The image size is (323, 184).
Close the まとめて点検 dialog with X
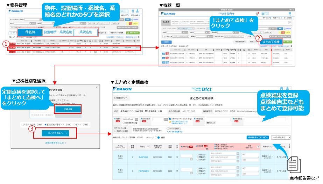(96, 88)
